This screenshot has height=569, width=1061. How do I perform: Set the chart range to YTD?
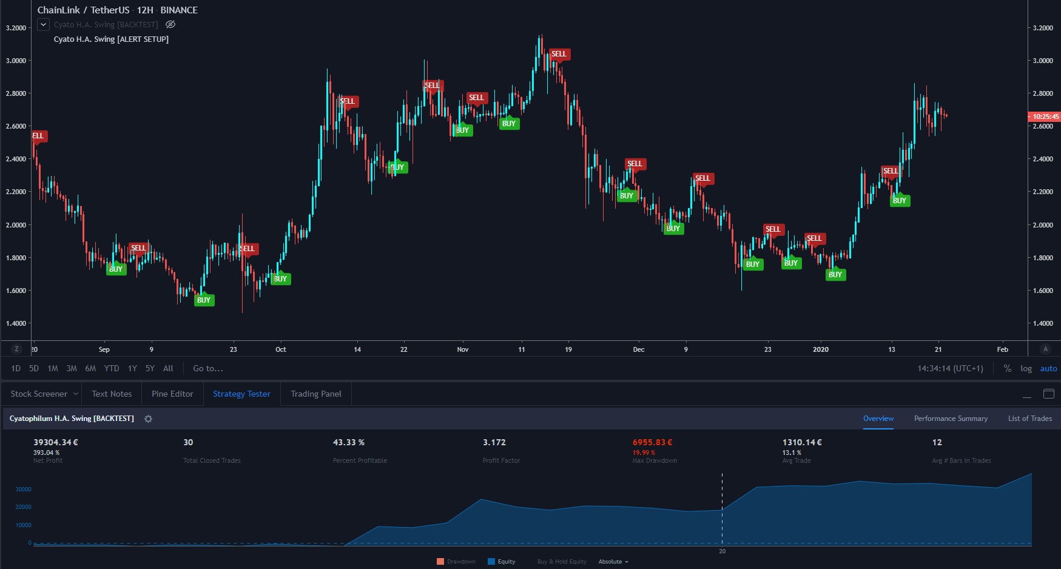pyautogui.click(x=112, y=368)
